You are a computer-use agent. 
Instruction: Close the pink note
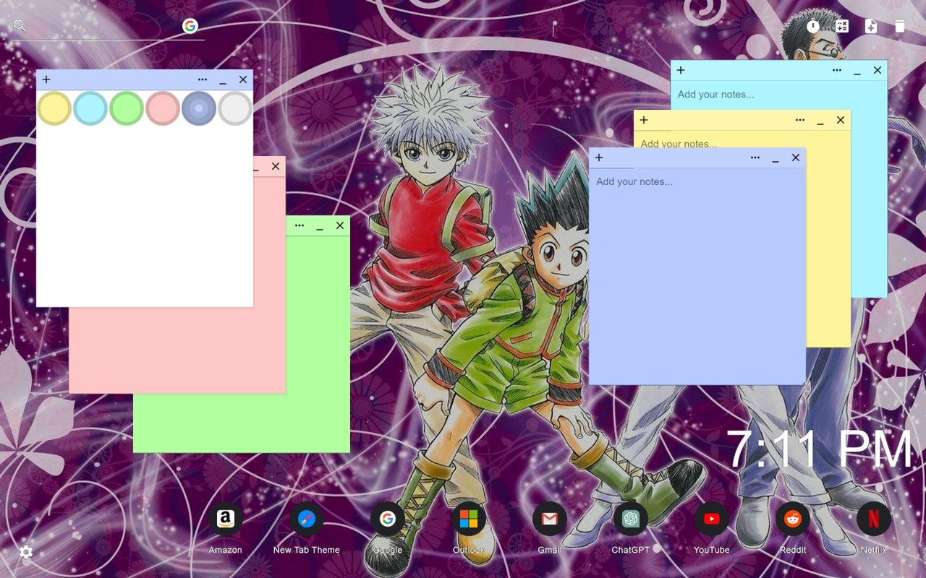[276, 166]
